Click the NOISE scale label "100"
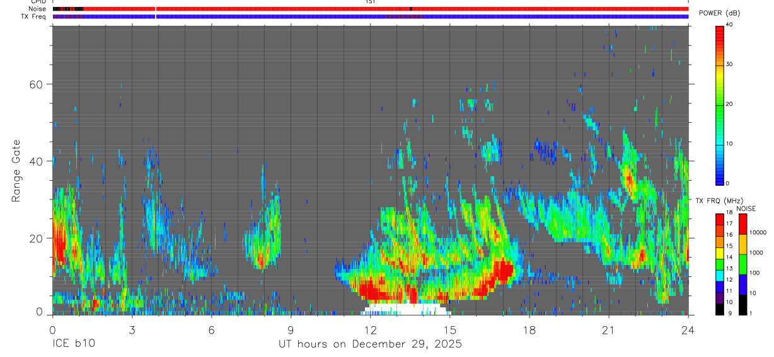 (754, 273)
